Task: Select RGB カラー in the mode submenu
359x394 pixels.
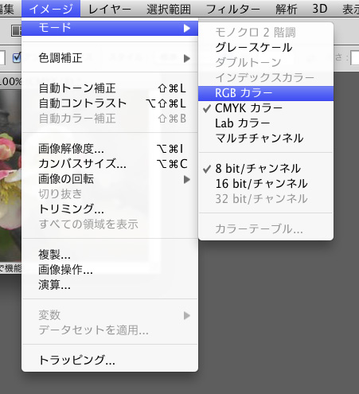Action: [266, 93]
